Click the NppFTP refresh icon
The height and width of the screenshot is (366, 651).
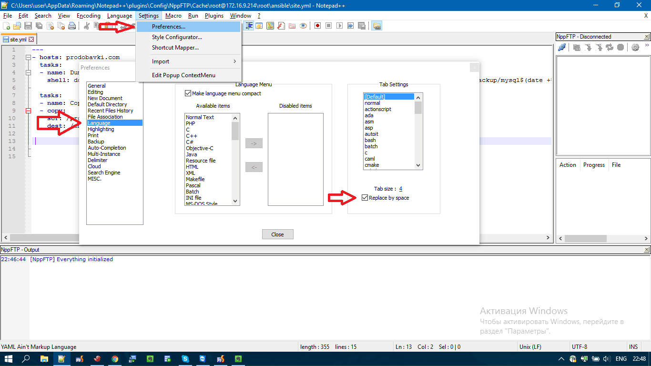pos(610,47)
